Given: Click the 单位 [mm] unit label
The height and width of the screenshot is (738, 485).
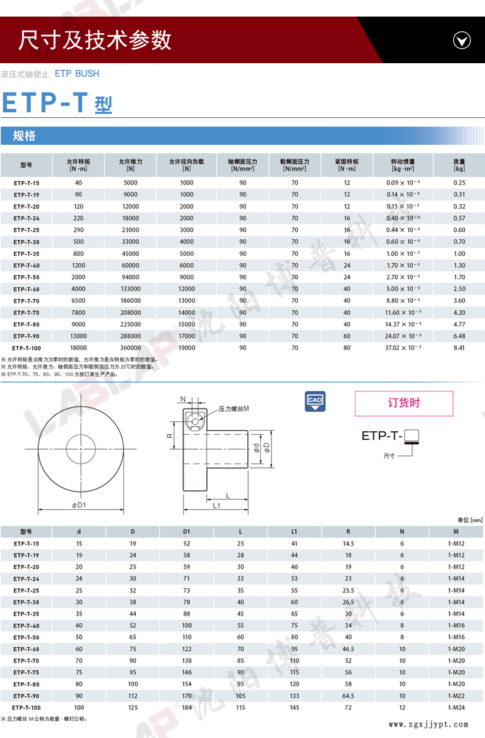Looking at the screenshot, I should (470, 520).
